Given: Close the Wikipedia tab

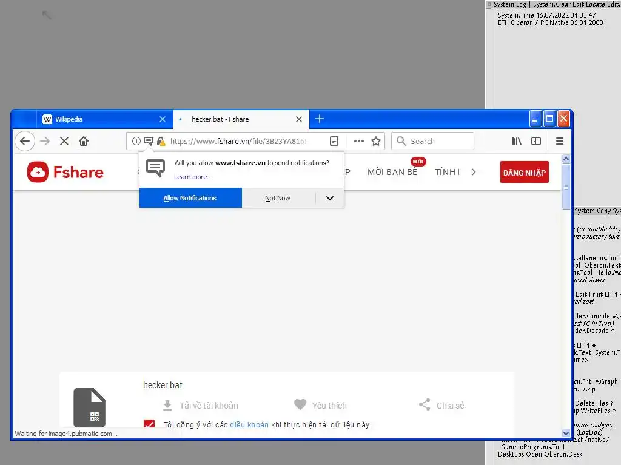Looking at the screenshot, I should pos(163,119).
